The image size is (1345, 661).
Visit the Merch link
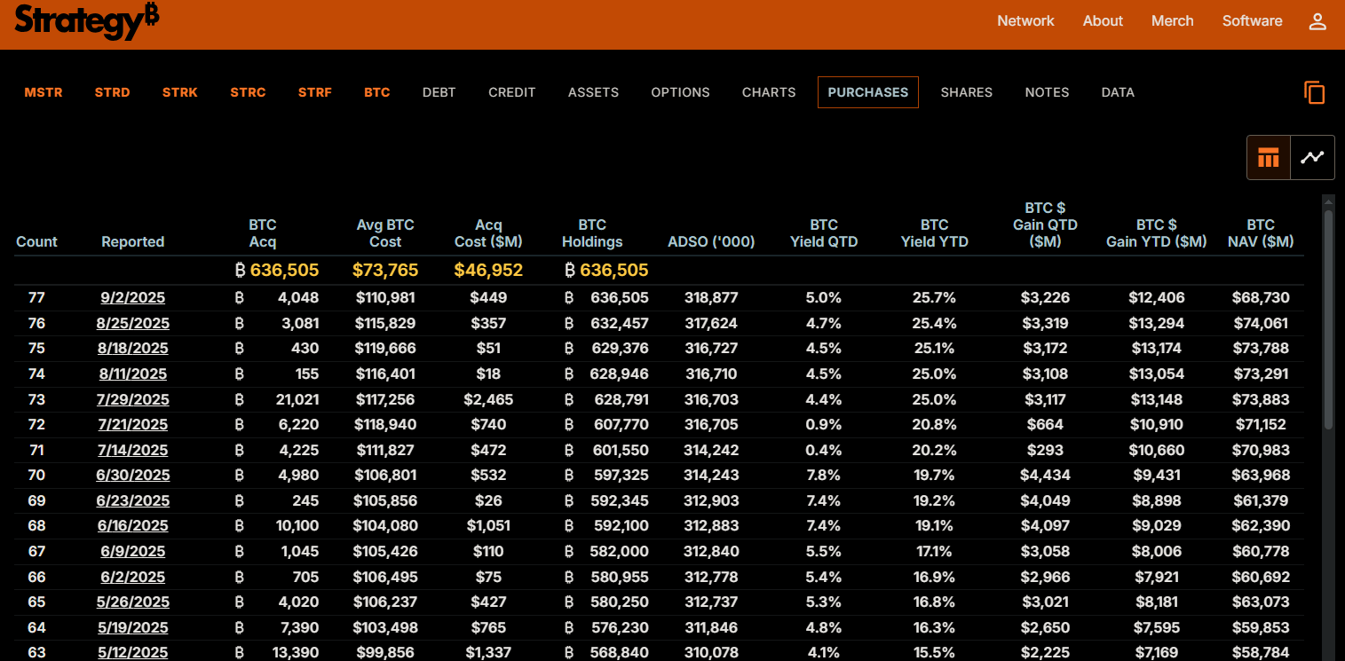tap(1172, 21)
